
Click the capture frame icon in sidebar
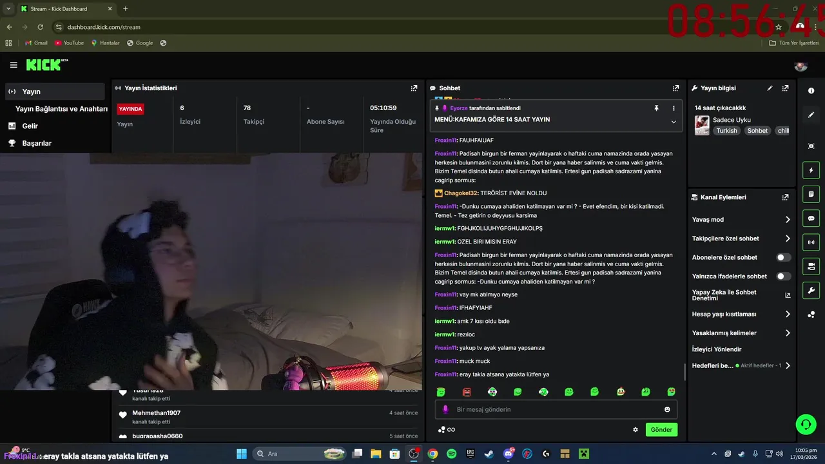tap(811, 146)
